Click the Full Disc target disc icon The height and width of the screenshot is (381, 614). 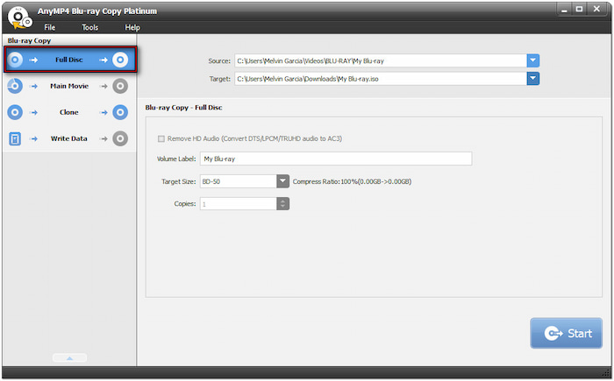pos(121,60)
